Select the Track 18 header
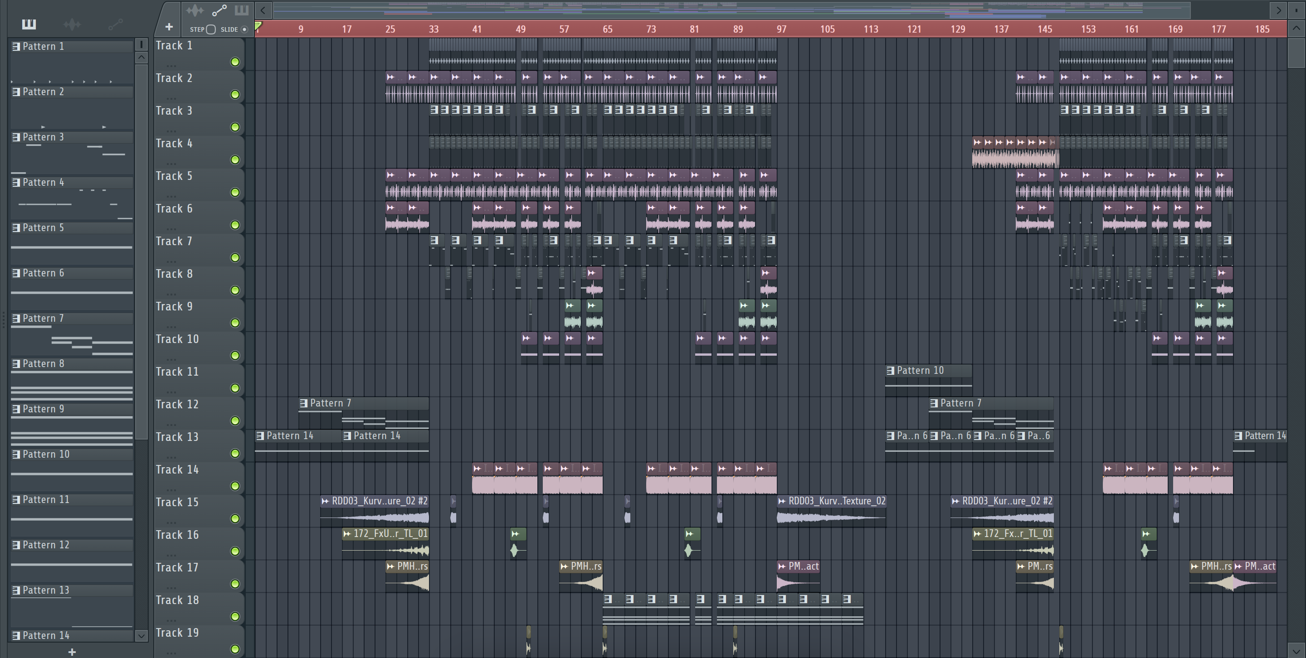This screenshot has height=658, width=1306. [199, 609]
